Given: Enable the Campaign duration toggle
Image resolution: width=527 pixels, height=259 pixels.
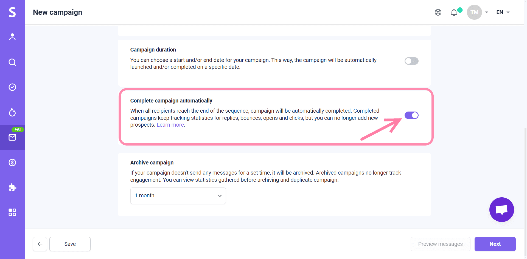Looking at the screenshot, I should pyautogui.click(x=411, y=61).
